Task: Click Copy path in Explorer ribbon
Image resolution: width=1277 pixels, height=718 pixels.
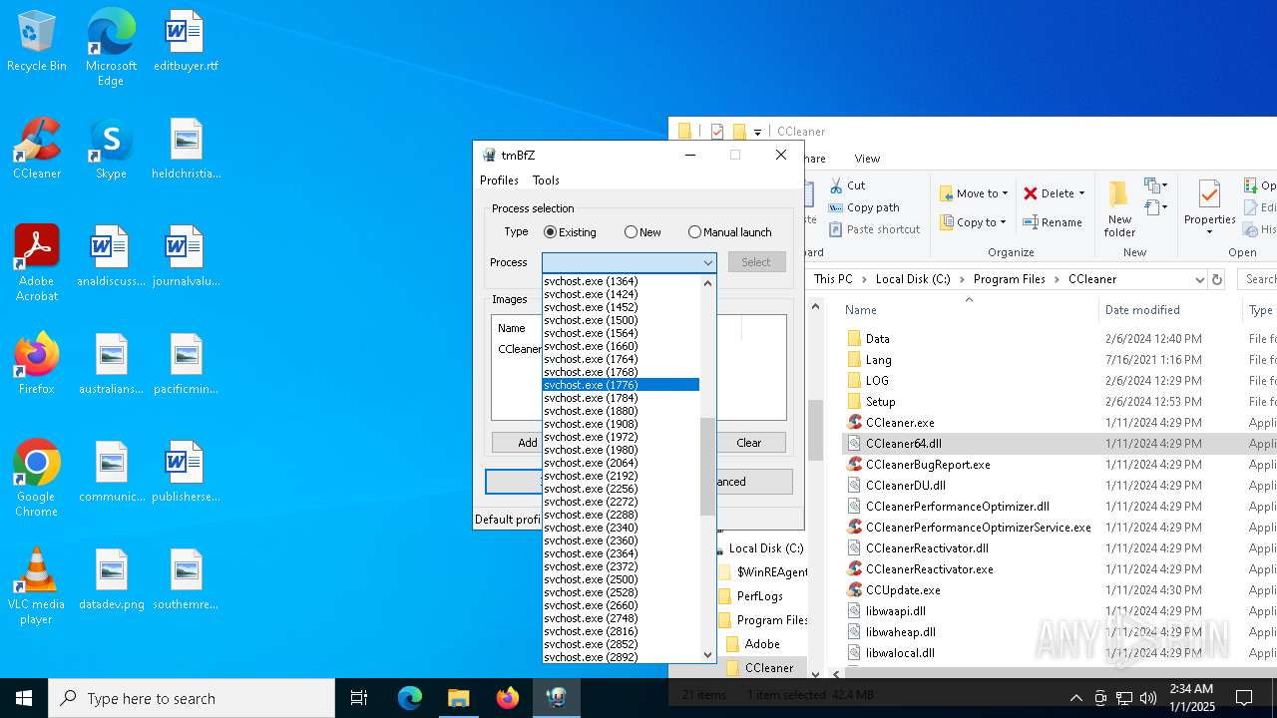Action: [864, 207]
